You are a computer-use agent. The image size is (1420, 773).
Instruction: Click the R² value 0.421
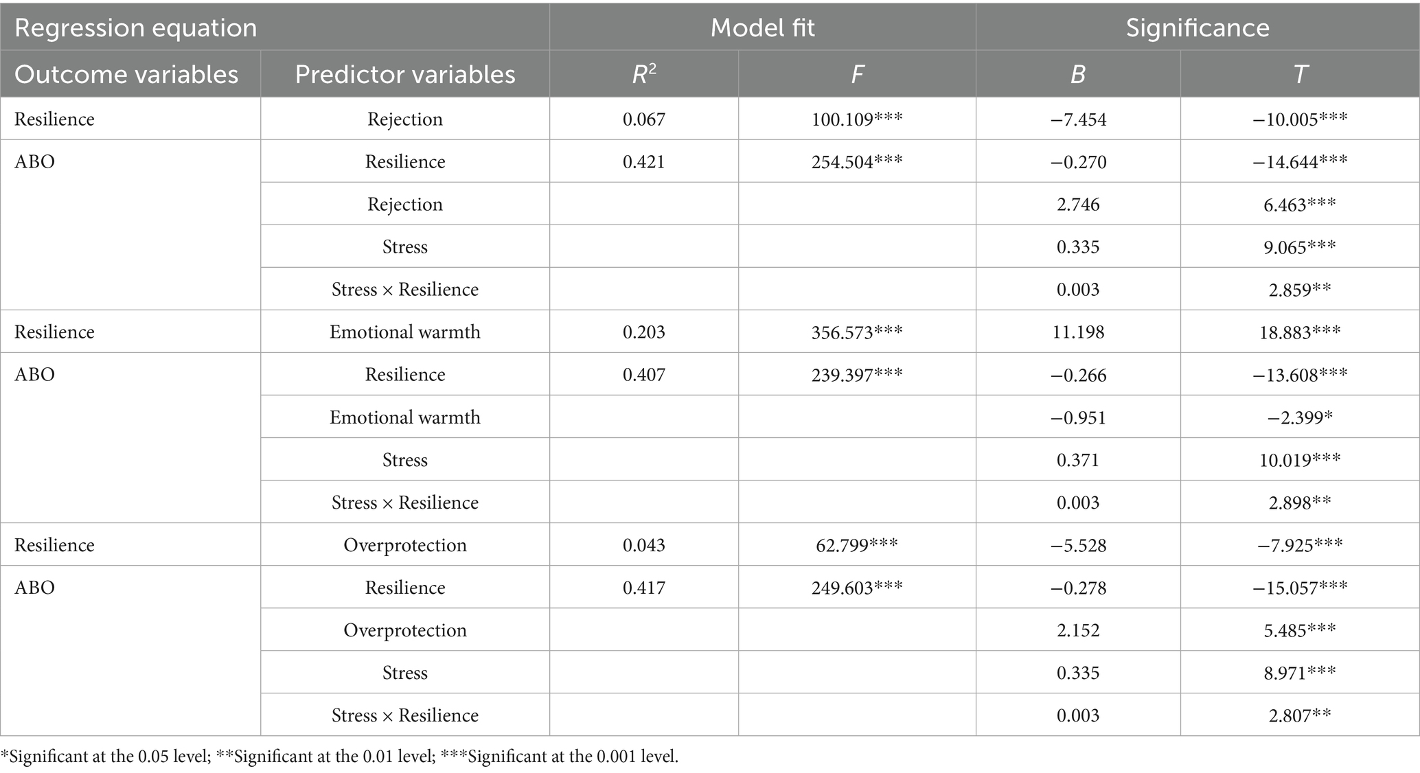pos(643,162)
